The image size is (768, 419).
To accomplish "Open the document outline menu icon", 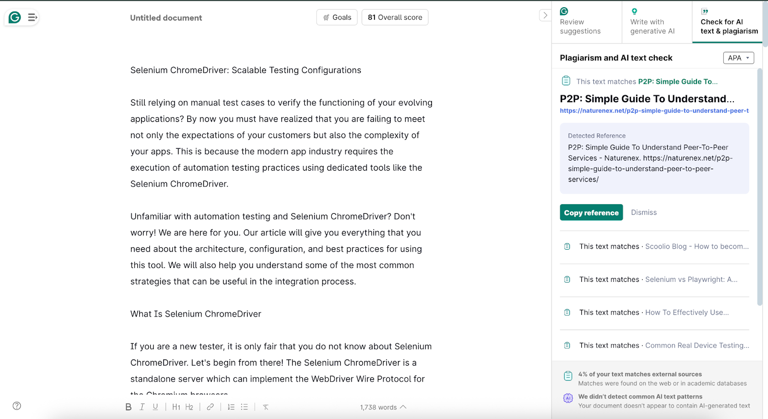I will click(x=32, y=18).
